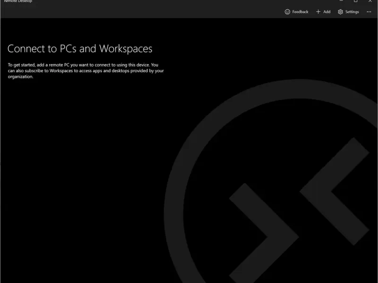378x283 pixels.
Task: Click the 'To get started' description paragraph
Action: tap(86, 71)
